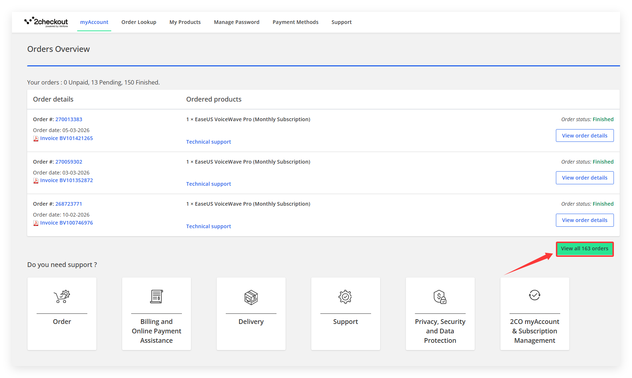The width and height of the screenshot is (632, 378).
Task: Click Technical support under first order
Action: tap(208, 142)
